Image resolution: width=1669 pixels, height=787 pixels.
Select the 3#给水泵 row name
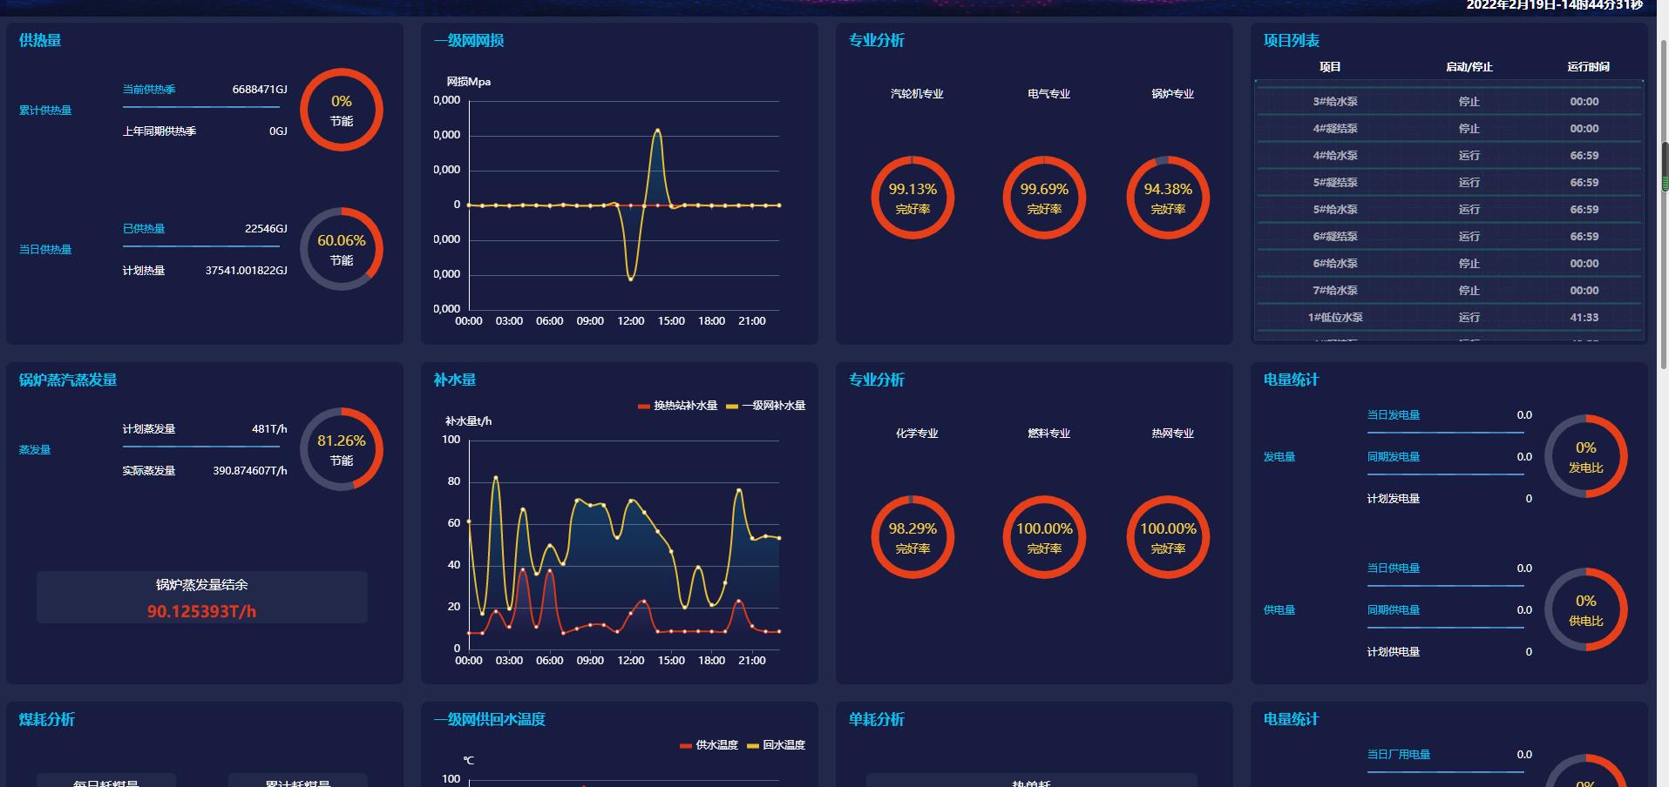[x=1335, y=102]
